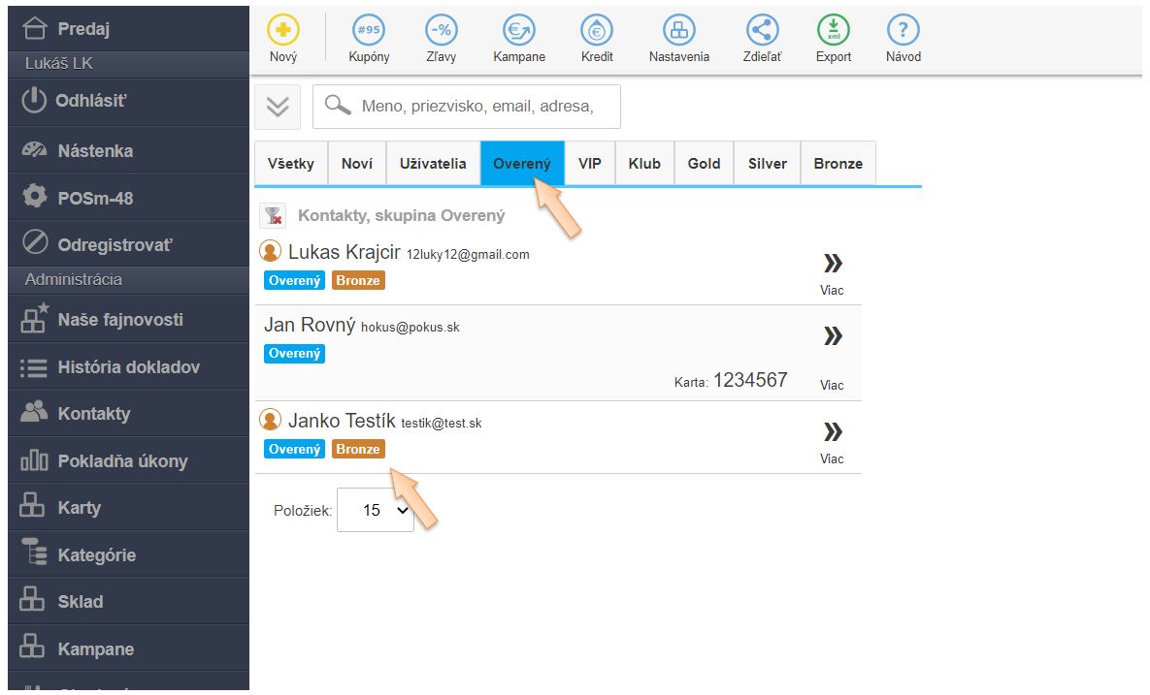Expand the double-chevron panel beside search
Screen dimensions: 1150x695
click(278, 107)
